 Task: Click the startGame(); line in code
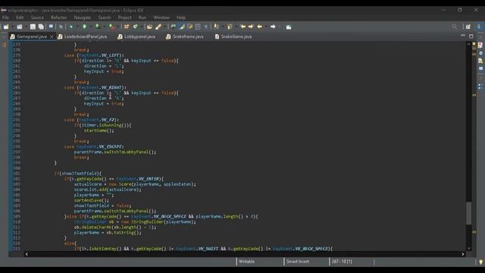click(x=99, y=130)
